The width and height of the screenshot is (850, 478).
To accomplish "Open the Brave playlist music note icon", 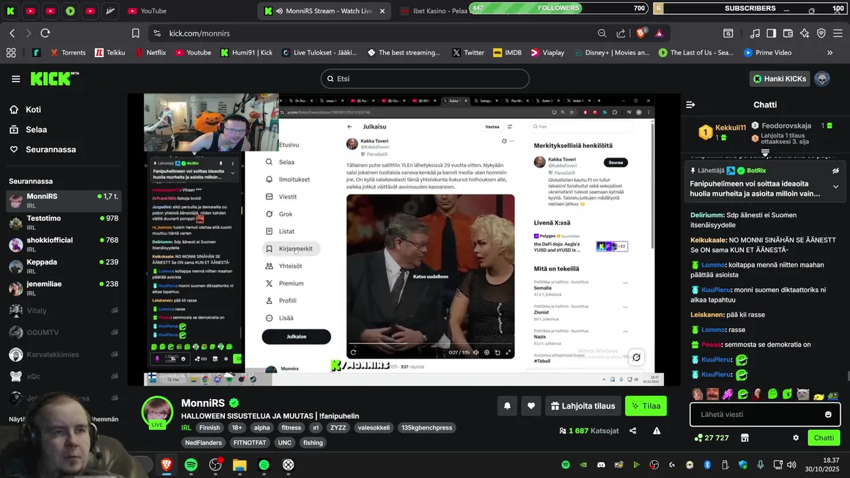I will point(755,33).
